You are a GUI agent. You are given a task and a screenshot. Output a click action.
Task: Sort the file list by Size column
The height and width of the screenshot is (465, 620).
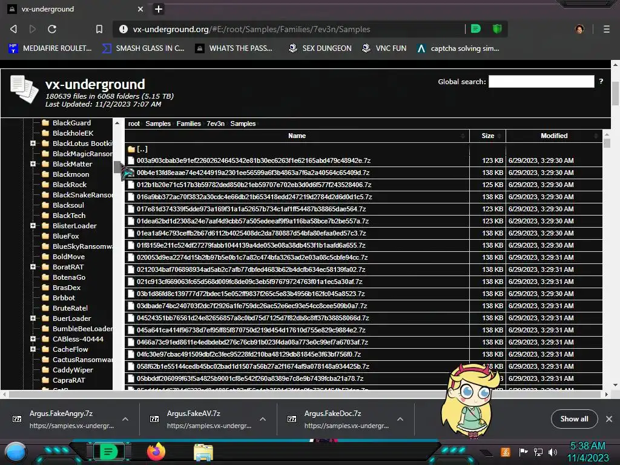click(x=487, y=136)
